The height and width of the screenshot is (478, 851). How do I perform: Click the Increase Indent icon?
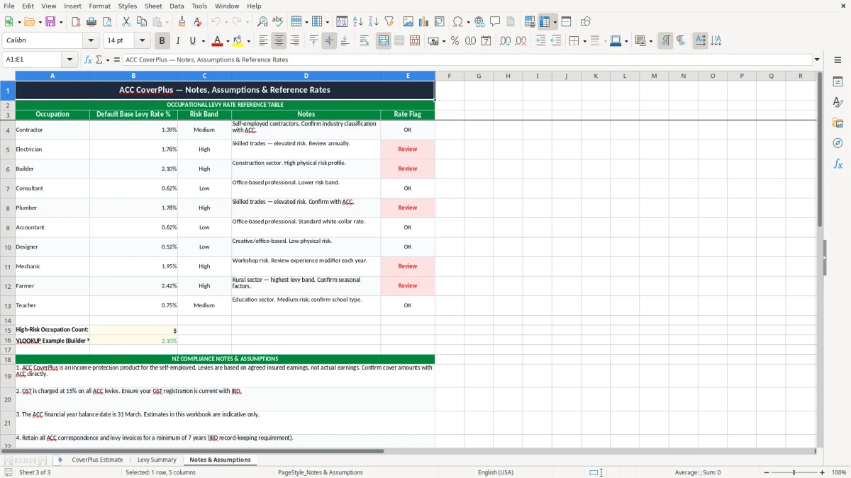(540, 41)
